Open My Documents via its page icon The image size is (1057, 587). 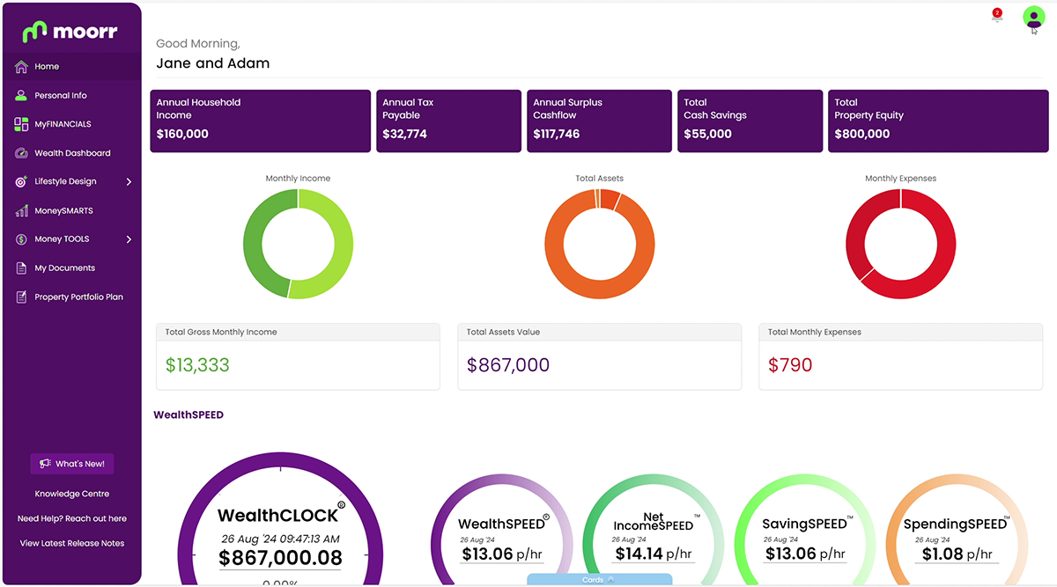click(x=21, y=268)
